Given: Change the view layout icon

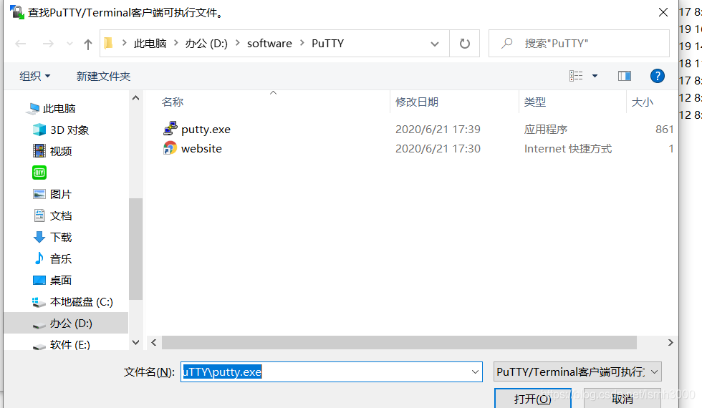Looking at the screenshot, I should pos(576,76).
